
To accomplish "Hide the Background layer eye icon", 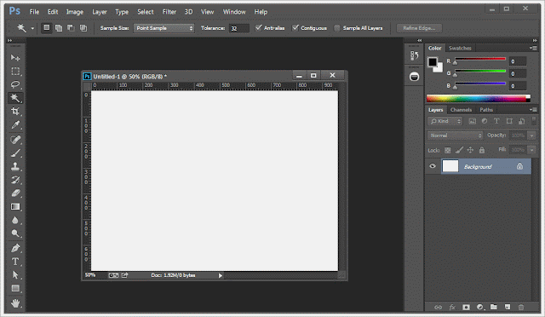I will coord(433,166).
